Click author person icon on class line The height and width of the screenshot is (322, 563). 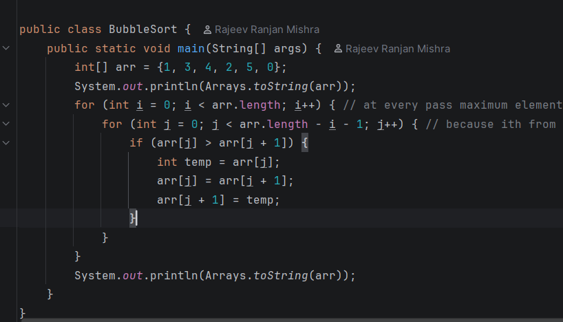point(207,30)
